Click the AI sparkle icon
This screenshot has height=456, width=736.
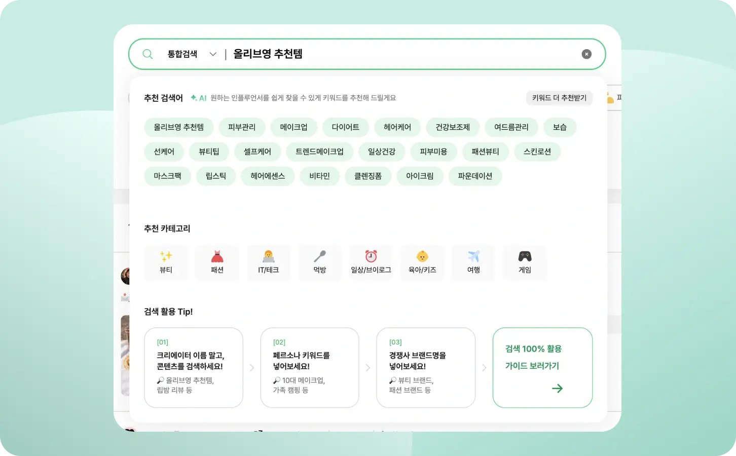pos(194,98)
